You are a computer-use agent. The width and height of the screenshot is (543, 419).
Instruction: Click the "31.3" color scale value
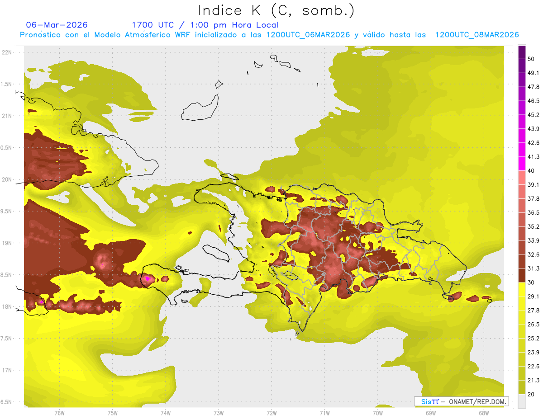click(533, 268)
